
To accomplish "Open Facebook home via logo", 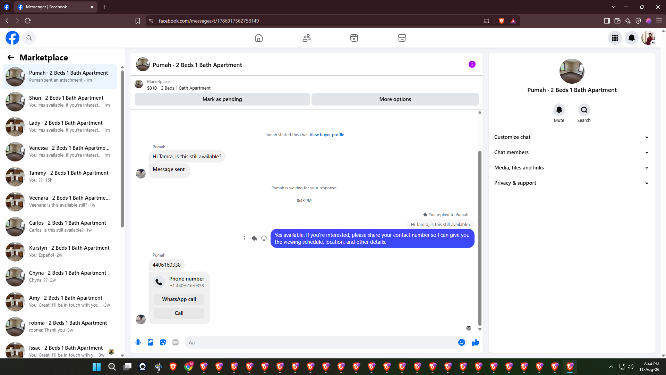I will (12, 38).
